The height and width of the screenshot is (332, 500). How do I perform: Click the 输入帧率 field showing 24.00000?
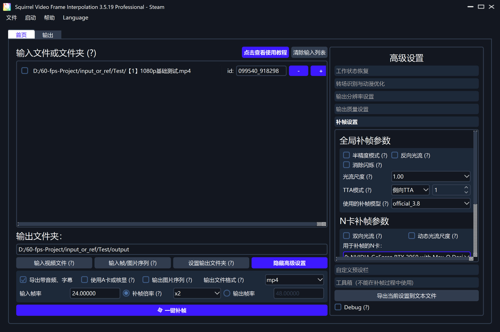click(94, 293)
